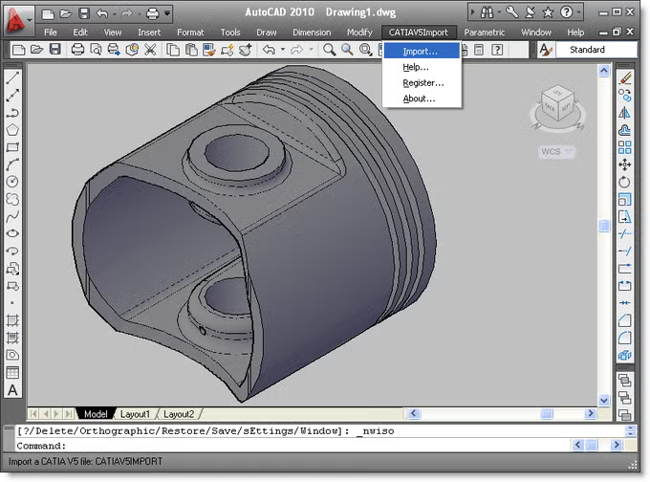The height and width of the screenshot is (482, 650).
Task: Click the vertical scrollbar thumb of drawing area
Action: pyautogui.click(x=604, y=226)
